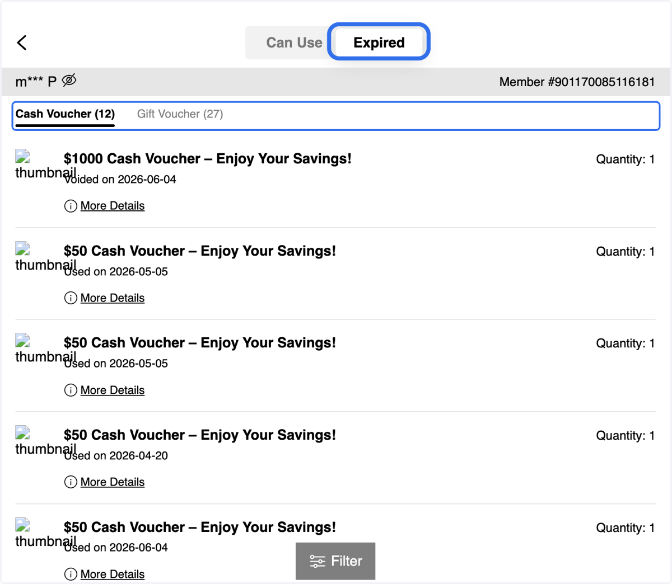The width and height of the screenshot is (672, 584).
Task: Select the Expired tab
Action: pos(379,43)
